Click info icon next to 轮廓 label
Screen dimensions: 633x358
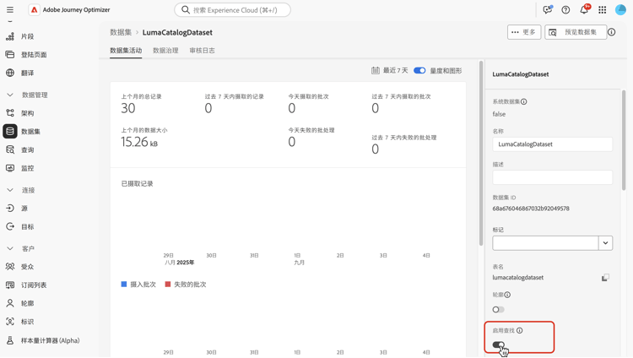[507, 295]
